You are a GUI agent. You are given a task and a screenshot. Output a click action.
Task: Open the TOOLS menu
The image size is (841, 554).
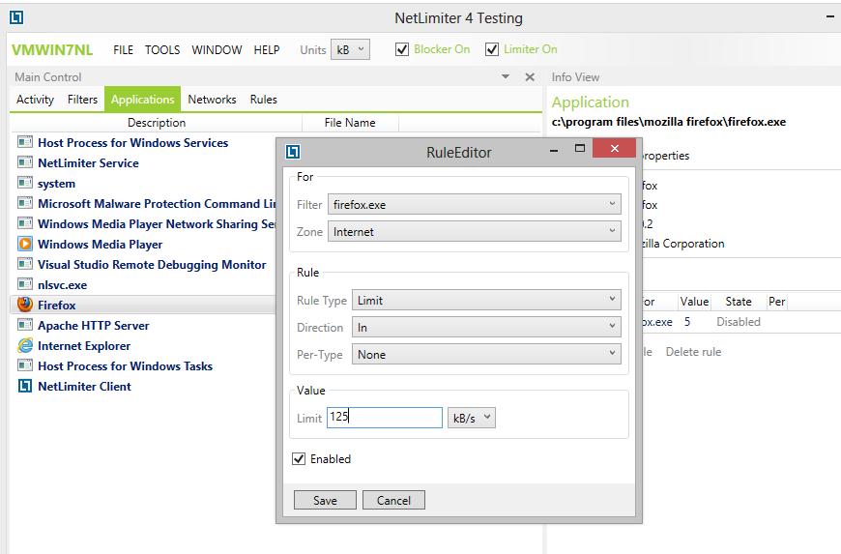click(x=162, y=50)
